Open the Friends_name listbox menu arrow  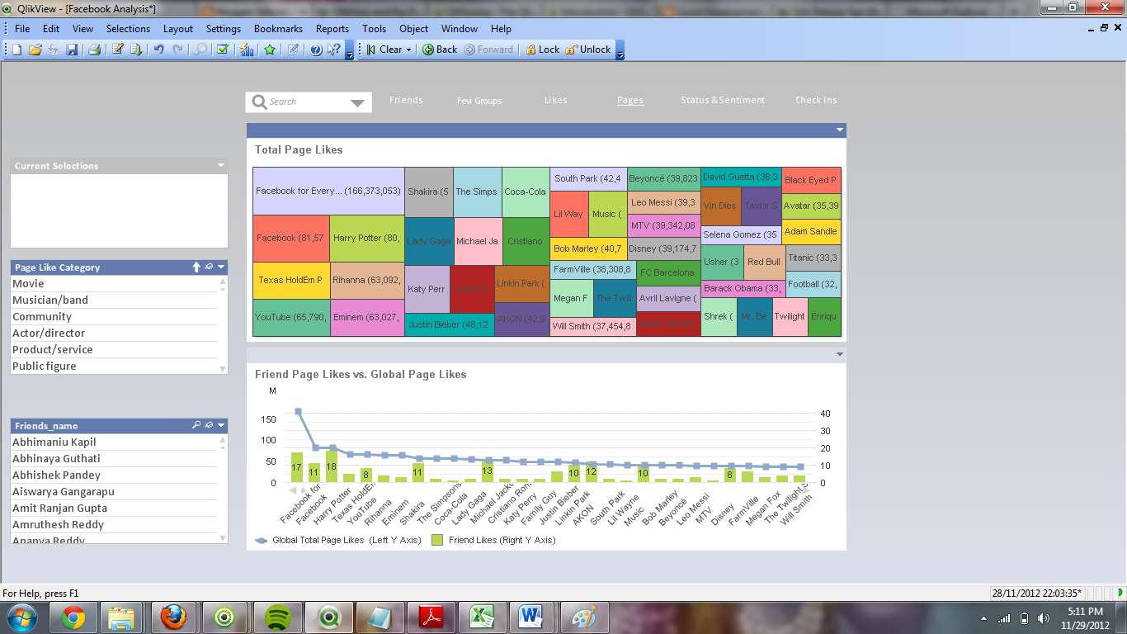click(x=221, y=425)
